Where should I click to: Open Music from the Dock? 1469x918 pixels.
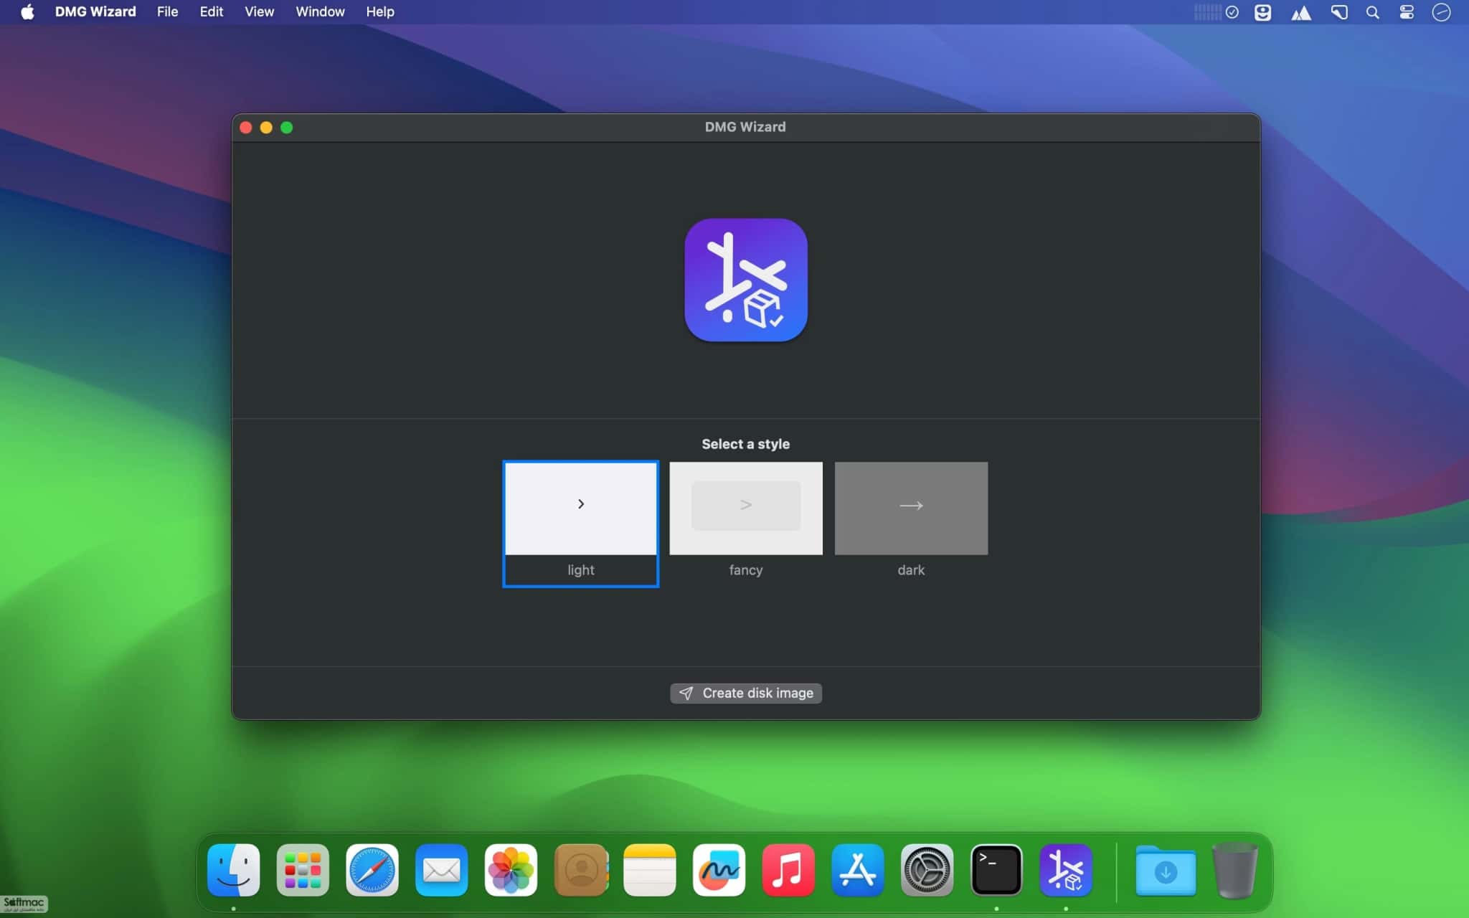(x=788, y=870)
